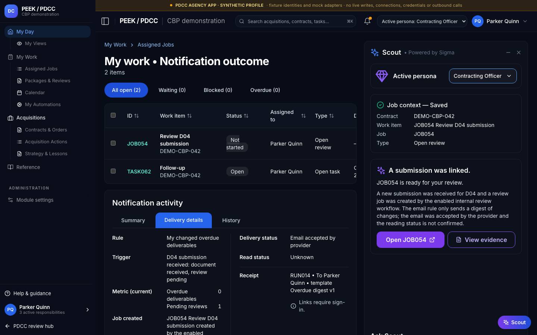Open the JOB054 ID link
Image resolution: width=537 pixels, height=335 pixels.
[x=137, y=144]
